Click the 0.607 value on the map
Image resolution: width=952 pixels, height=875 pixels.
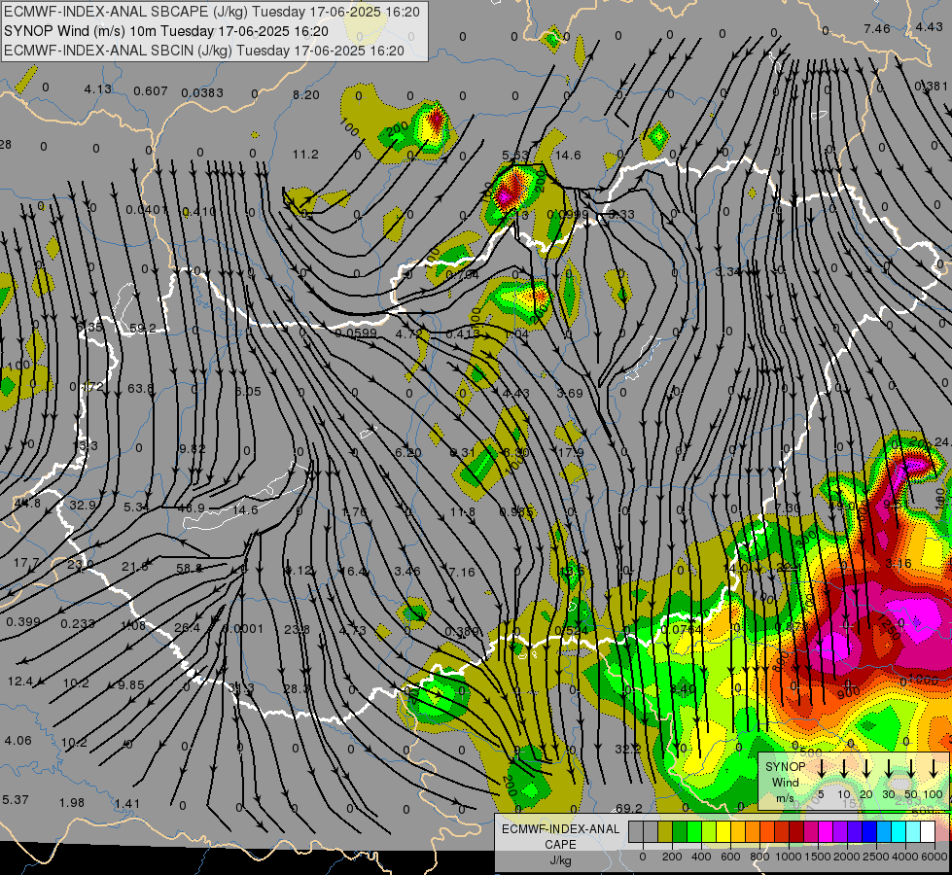coord(151,91)
